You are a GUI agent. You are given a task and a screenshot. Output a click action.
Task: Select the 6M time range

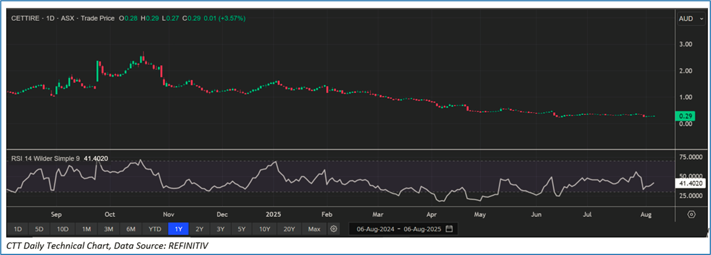(130, 229)
